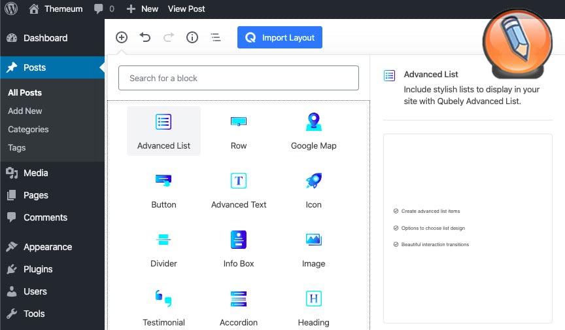Insert the Image block
Viewport: 565px width, 330px height.
pyautogui.click(x=313, y=249)
